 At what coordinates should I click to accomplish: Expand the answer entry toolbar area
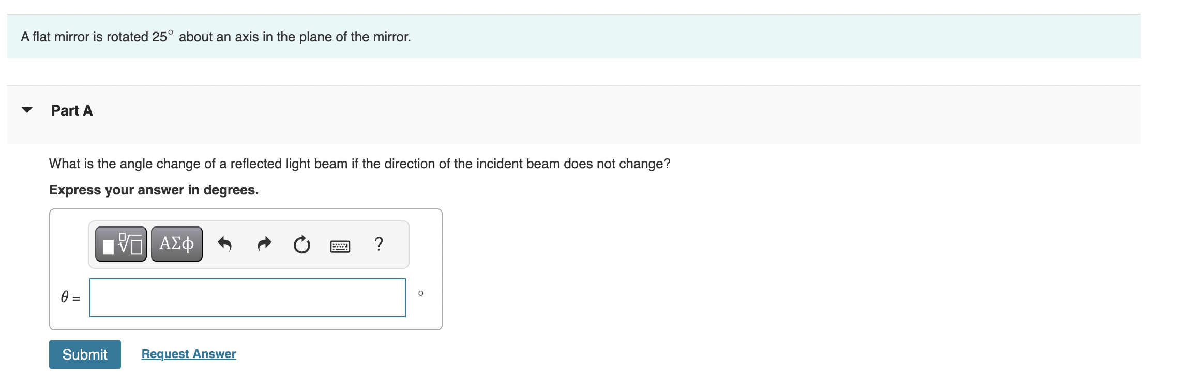[247, 244]
